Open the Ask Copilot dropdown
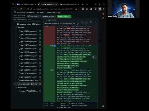The image size is (149, 111). click(x=34, y=16)
